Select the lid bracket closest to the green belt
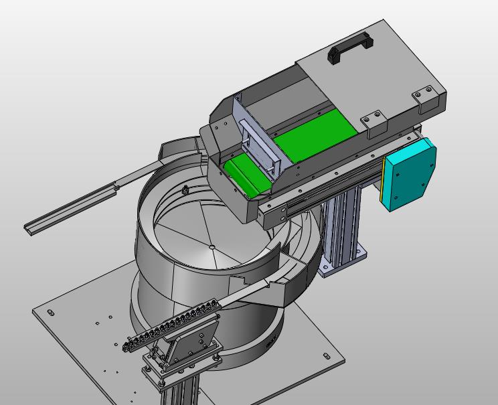Image resolution: width=498 pixels, height=405 pixels. click(373, 124)
